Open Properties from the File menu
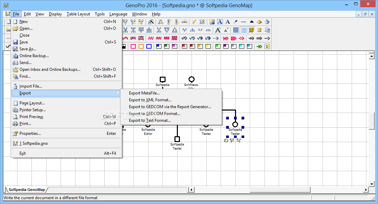The height and width of the screenshot is (204, 378). pos(66,133)
